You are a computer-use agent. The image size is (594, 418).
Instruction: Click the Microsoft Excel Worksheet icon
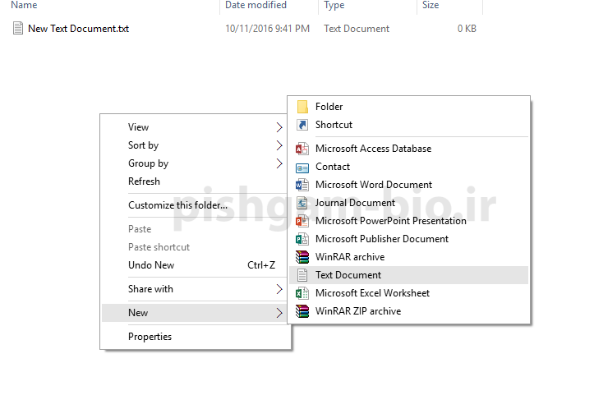pyautogui.click(x=302, y=293)
